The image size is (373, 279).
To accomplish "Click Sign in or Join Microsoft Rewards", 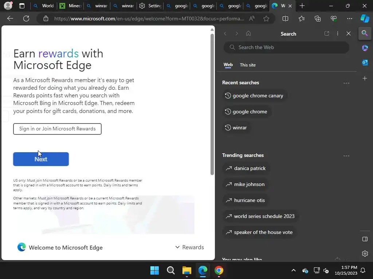I will click(57, 129).
